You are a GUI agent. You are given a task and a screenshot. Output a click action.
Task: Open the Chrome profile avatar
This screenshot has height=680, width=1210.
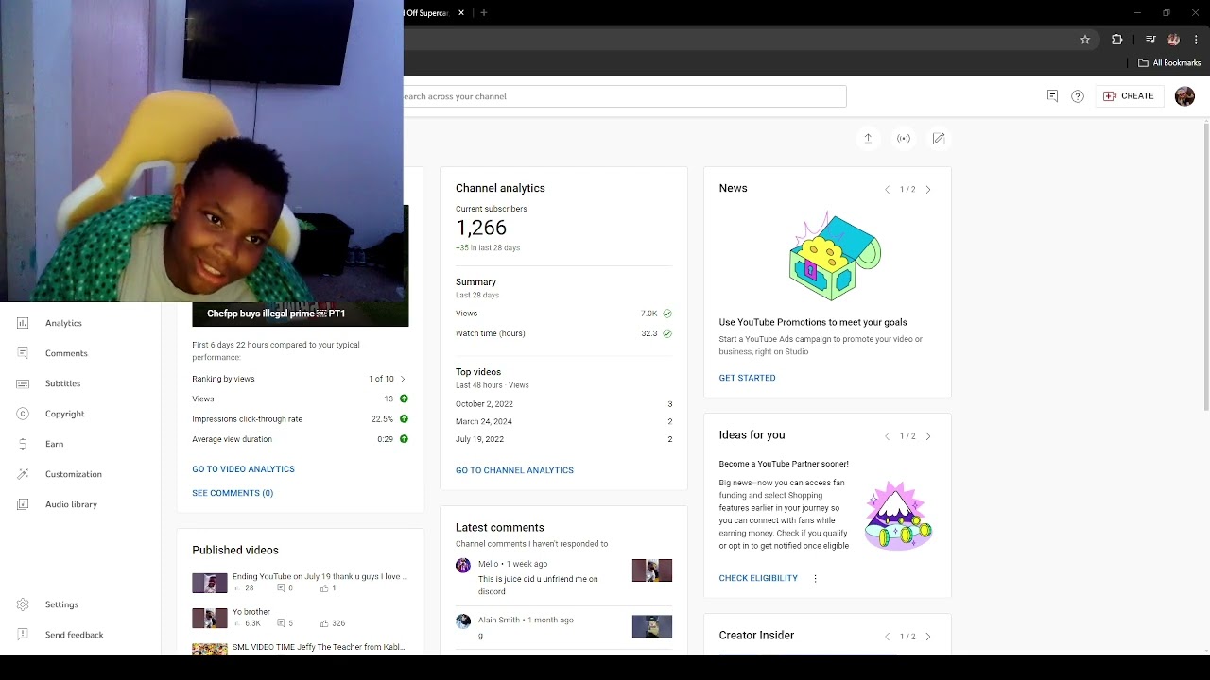[x=1173, y=40]
